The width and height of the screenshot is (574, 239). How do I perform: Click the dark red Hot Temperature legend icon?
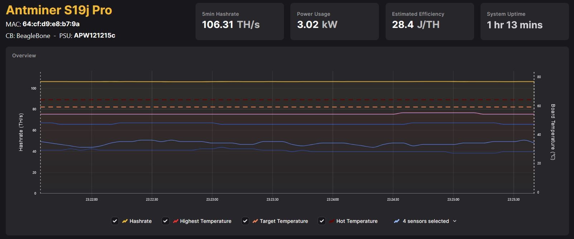(332, 221)
